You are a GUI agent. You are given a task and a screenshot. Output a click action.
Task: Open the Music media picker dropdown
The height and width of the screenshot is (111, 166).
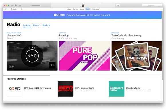[16, 9]
